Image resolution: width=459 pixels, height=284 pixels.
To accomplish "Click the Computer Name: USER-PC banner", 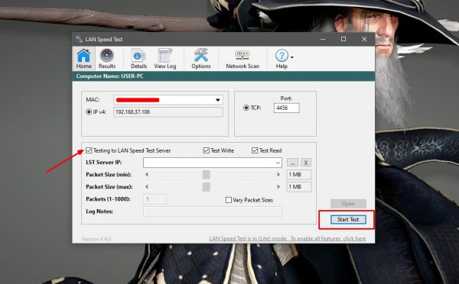I will (223, 76).
